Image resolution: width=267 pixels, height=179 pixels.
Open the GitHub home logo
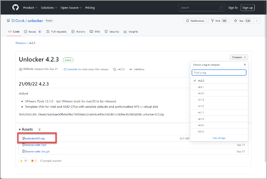tap(15, 7)
